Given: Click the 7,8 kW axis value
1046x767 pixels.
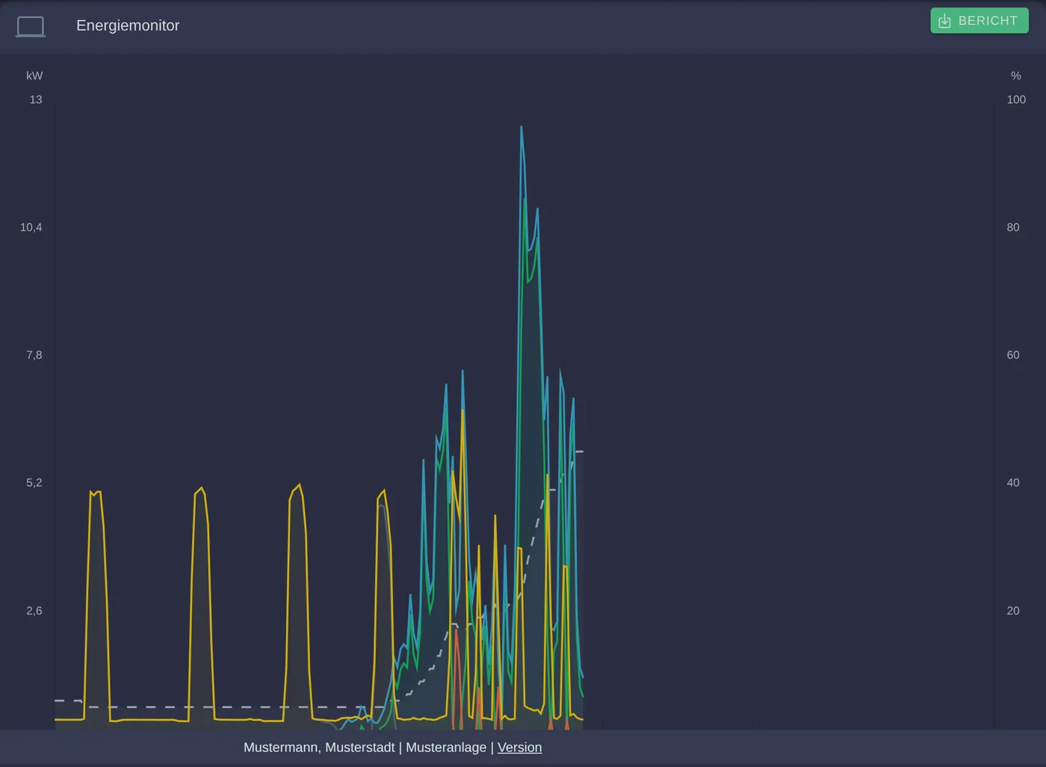Looking at the screenshot, I should pos(34,355).
